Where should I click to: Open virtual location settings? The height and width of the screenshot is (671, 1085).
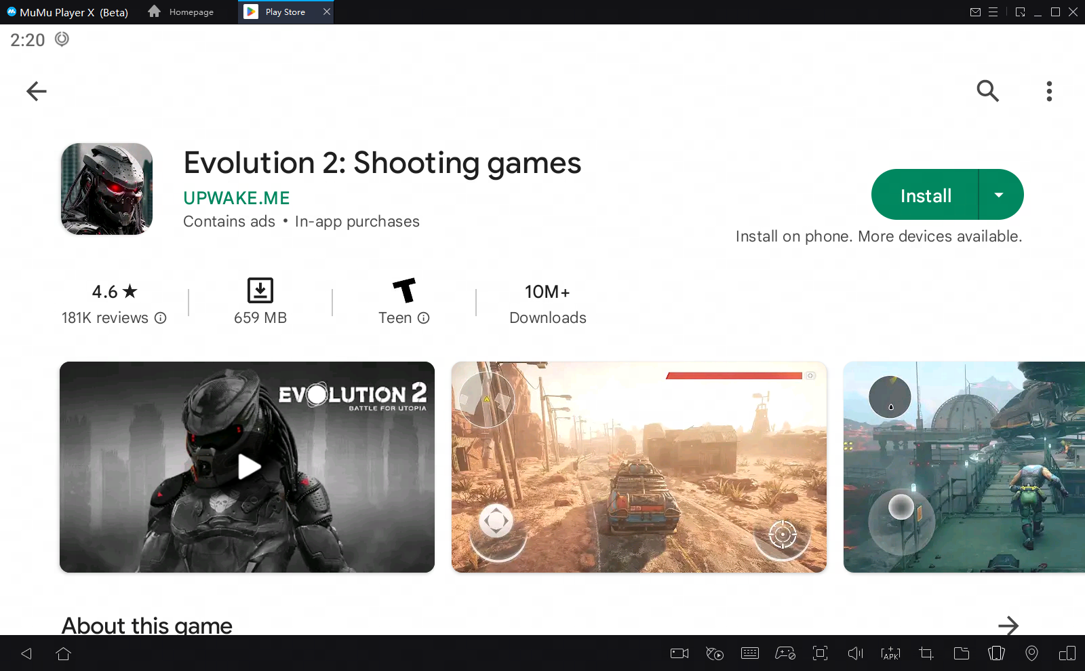click(1032, 653)
